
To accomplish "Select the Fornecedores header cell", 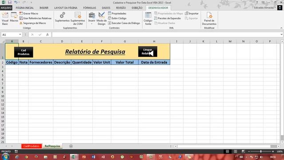I will (x=41, y=62).
